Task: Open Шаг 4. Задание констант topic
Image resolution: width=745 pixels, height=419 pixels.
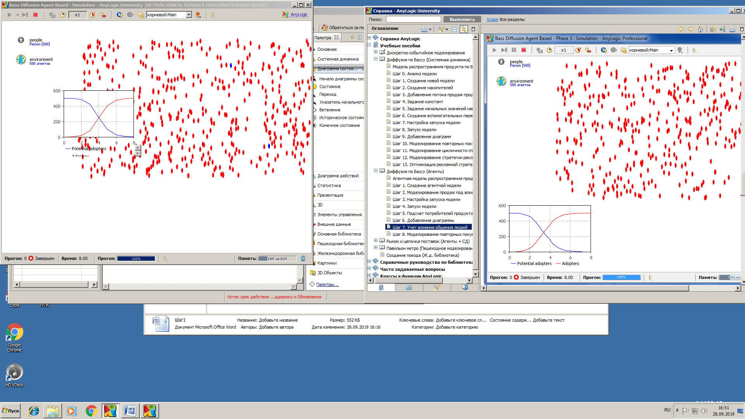Action: click(x=418, y=102)
